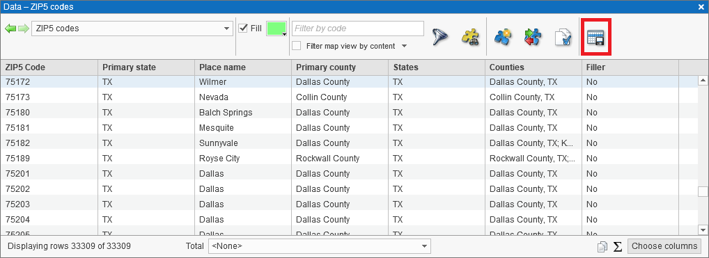Click the puzzle piece with binoculars icon
The image size is (709, 258).
point(470,37)
